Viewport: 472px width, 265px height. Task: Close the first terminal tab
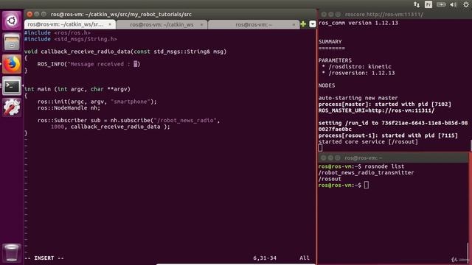coord(110,24)
